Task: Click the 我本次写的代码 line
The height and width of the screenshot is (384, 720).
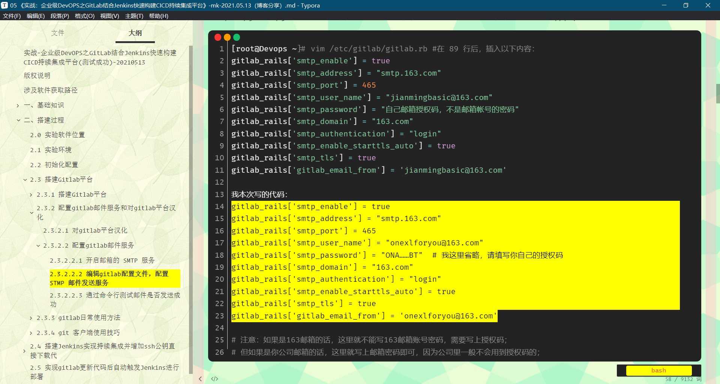Action: click(259, 194)
